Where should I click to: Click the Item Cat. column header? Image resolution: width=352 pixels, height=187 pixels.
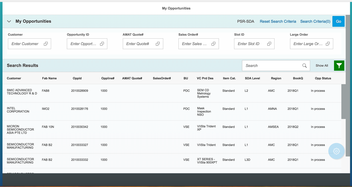pos(229,78)
